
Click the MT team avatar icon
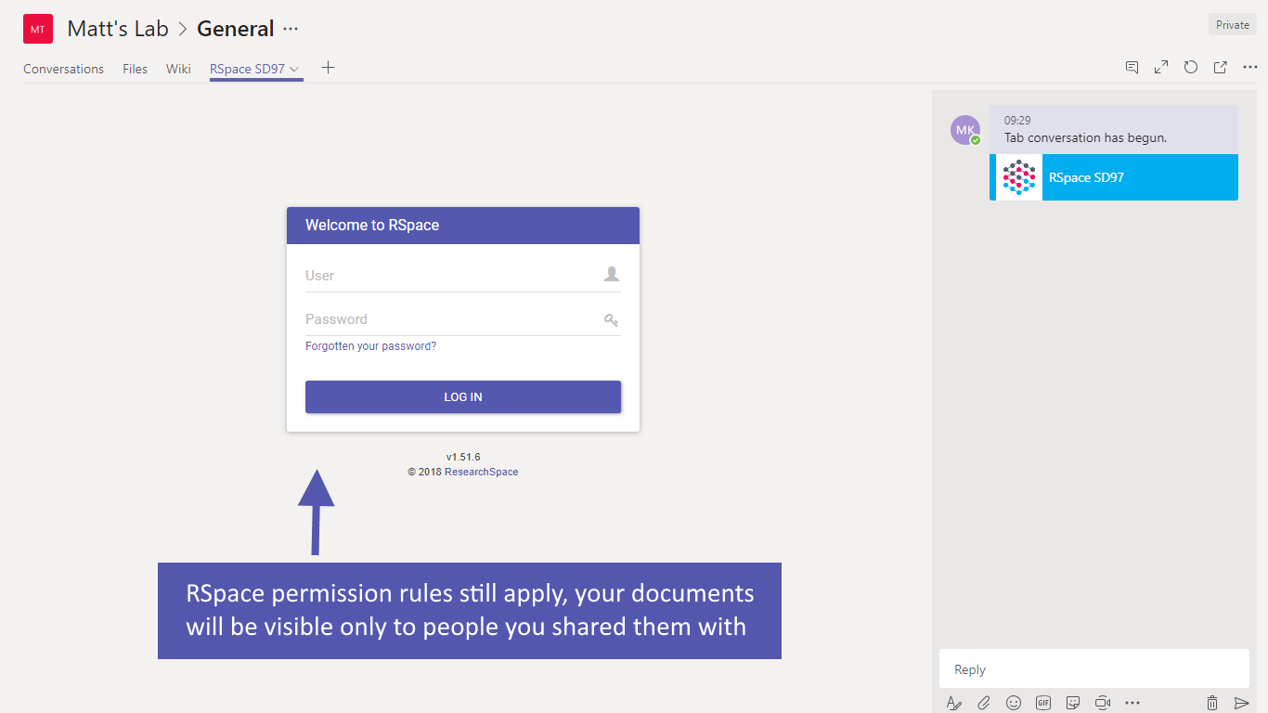point(38,29)
